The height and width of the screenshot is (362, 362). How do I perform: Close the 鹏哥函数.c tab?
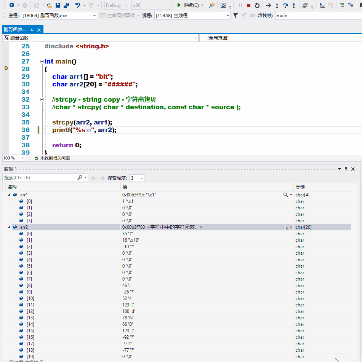(x=39, y=30)
